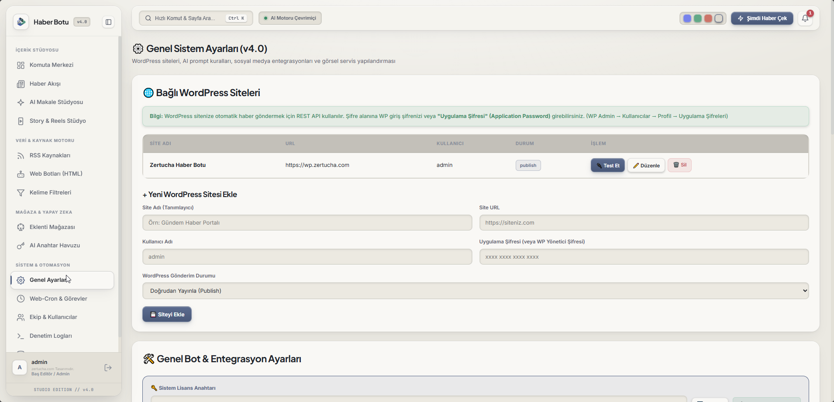Click the admin avatar letter A
The width and height of the screenshot is (834, 402).
(20, 367)
